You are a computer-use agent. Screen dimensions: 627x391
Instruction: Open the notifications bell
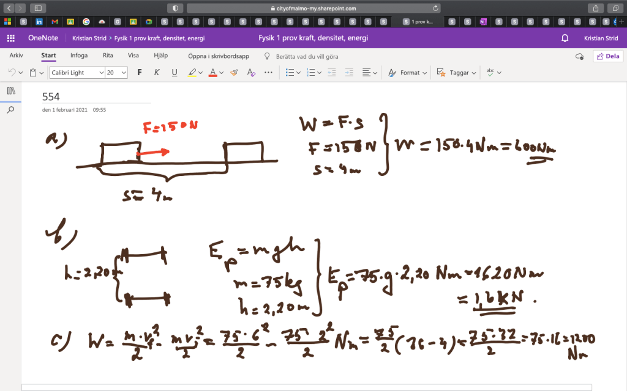coord(565,38)
